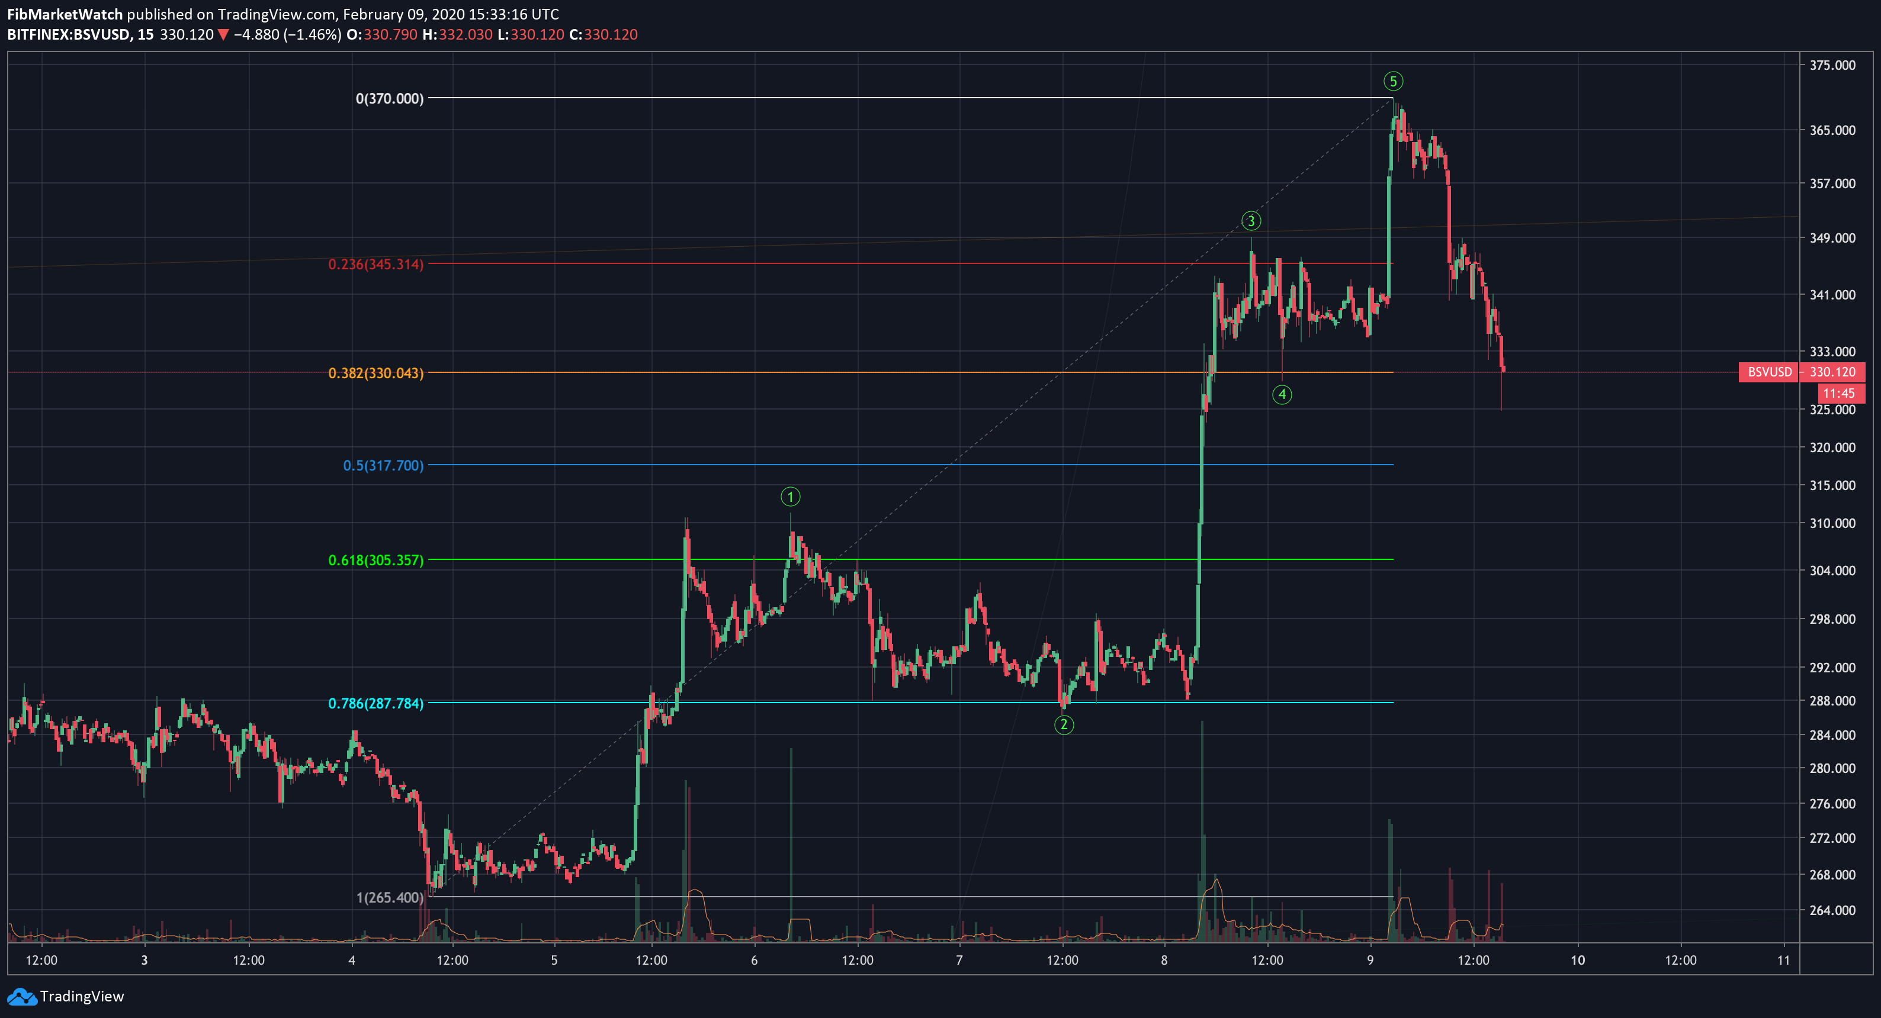
Task: Click the circled wave 2 marker
Action: 1064,724
